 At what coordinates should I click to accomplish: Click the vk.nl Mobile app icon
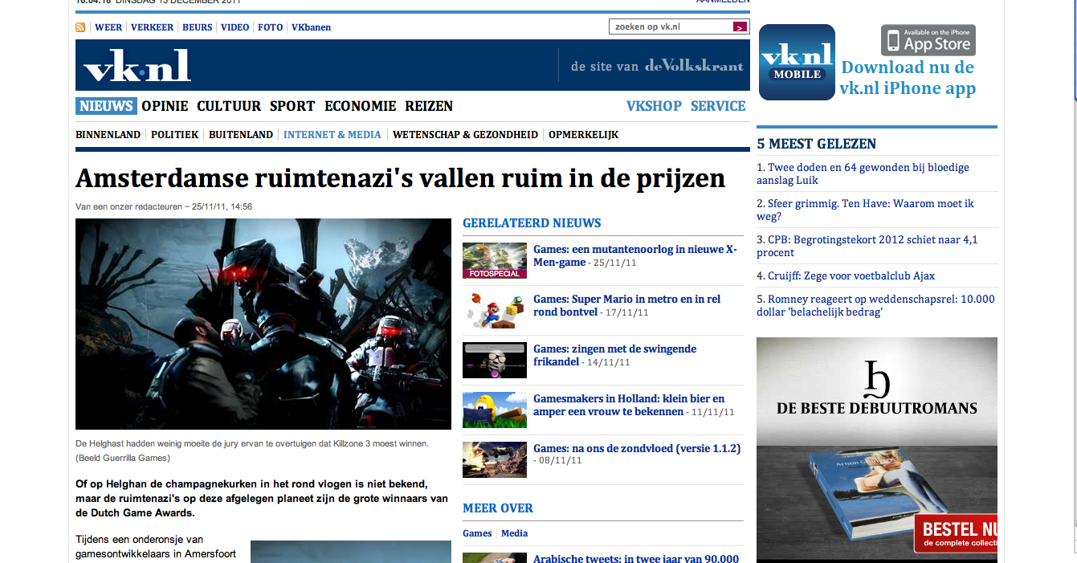[797, 62]
